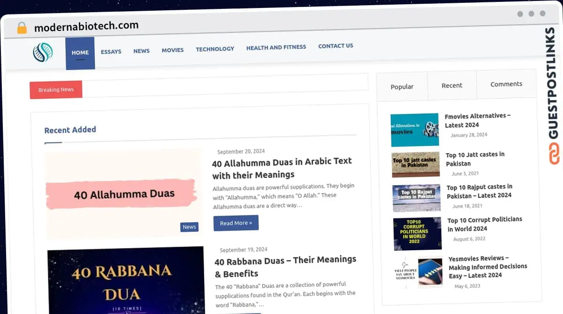The image size is (563, 314).
Task: Open the CONTACT US page
Action: point(335,46)
